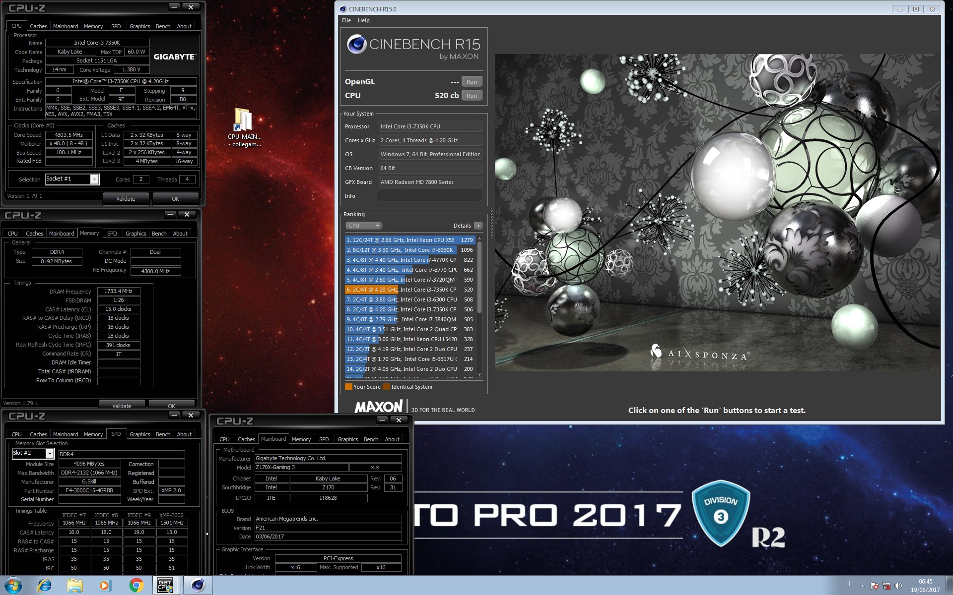Viewport: 953px width, 595px height.
Task: Open the Help menu in Cinebench
Action: click(x=364, y=20)
